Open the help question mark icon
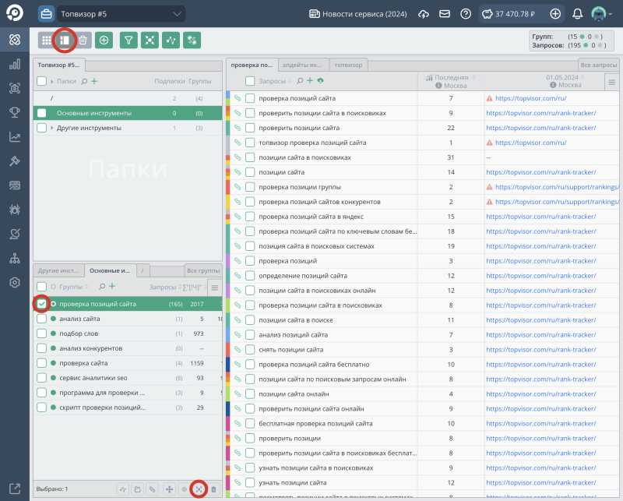This screenshot has height=501, width=623. (466, 14)
